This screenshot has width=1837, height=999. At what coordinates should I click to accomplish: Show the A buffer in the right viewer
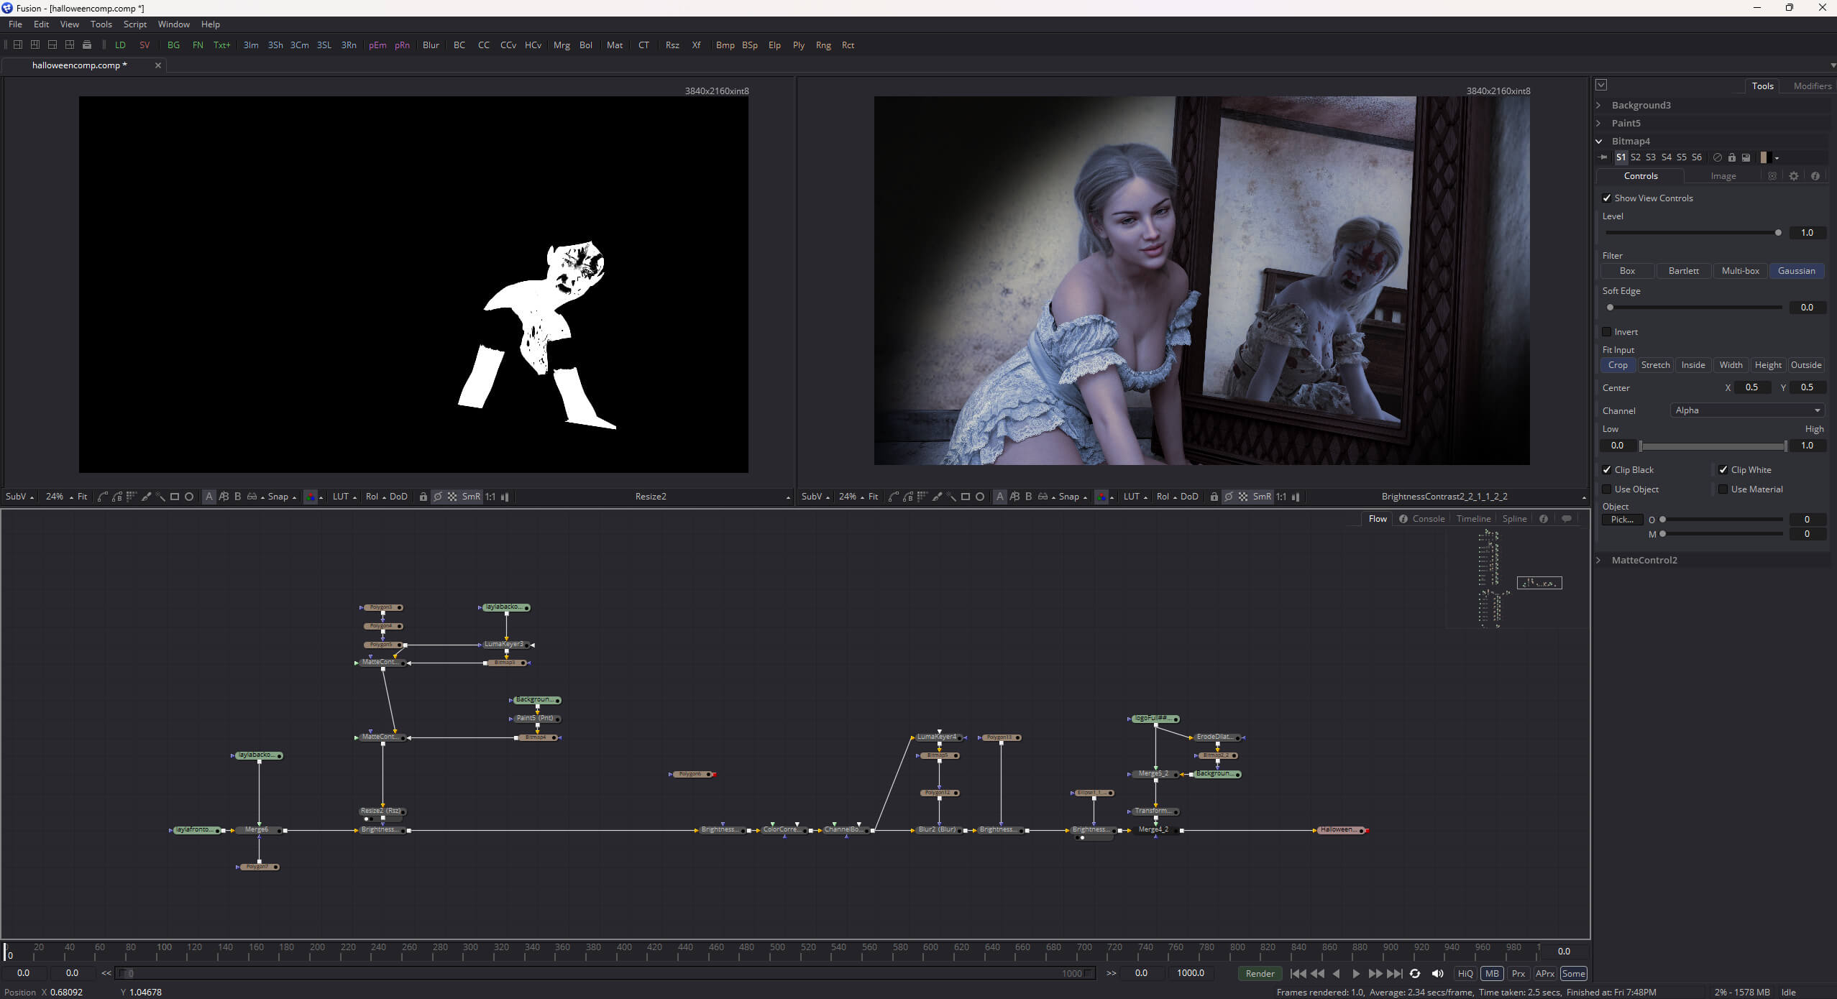pos(999,497)
